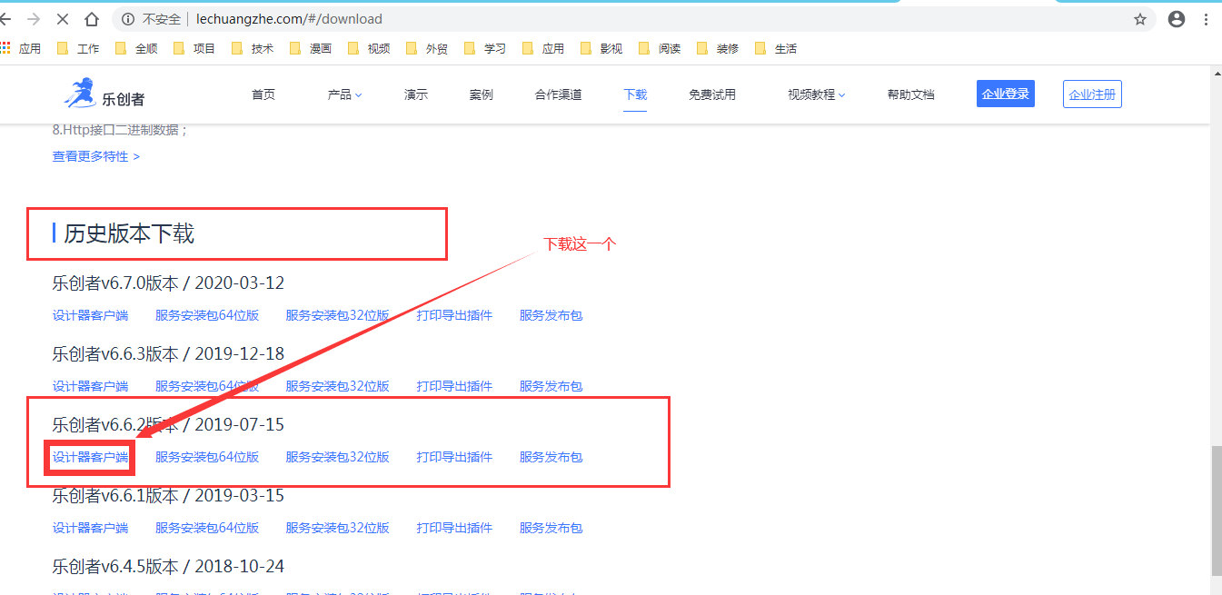Open the 案例 nav item
This screenshot has height=595, width=1222.
[x=482, y=94]
